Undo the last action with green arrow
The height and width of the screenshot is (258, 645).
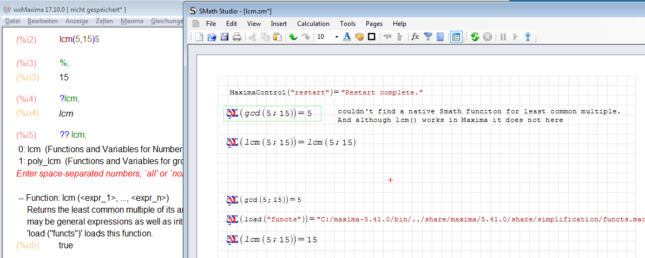click(x=293, y=37)
